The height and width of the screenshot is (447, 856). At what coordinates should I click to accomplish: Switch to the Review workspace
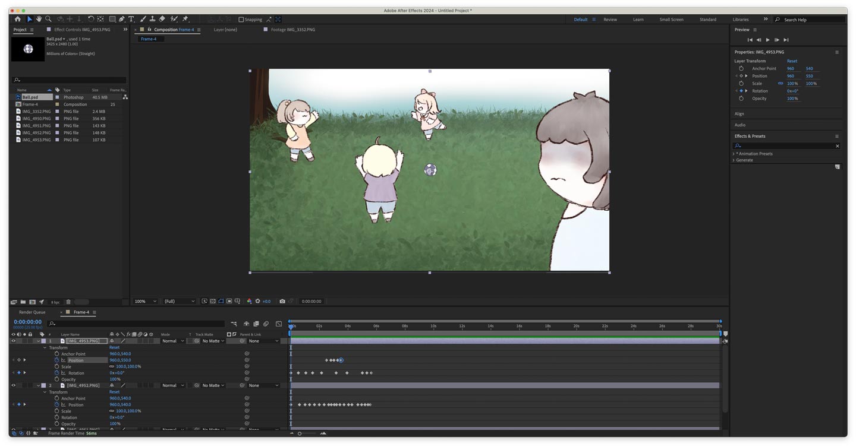pos(610,20)
